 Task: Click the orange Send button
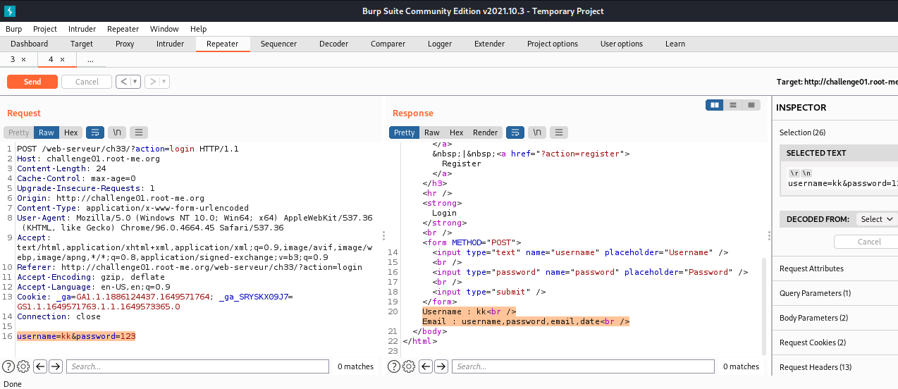pos(32,82)
